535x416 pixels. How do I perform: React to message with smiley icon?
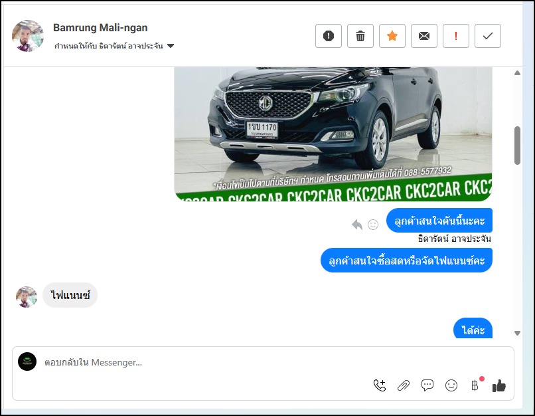(x=373, y=225)
